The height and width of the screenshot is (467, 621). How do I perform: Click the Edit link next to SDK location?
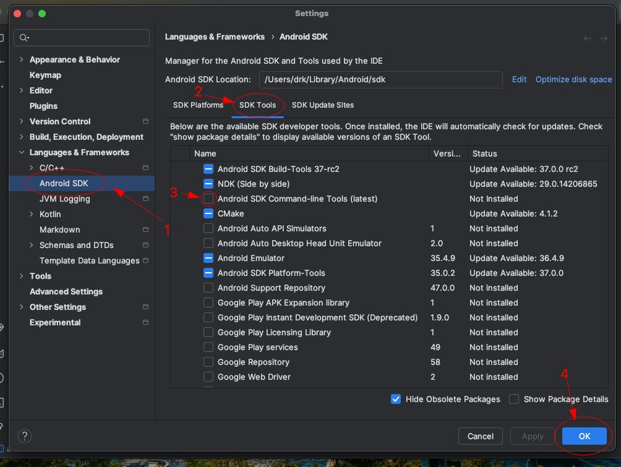[519, 79]
